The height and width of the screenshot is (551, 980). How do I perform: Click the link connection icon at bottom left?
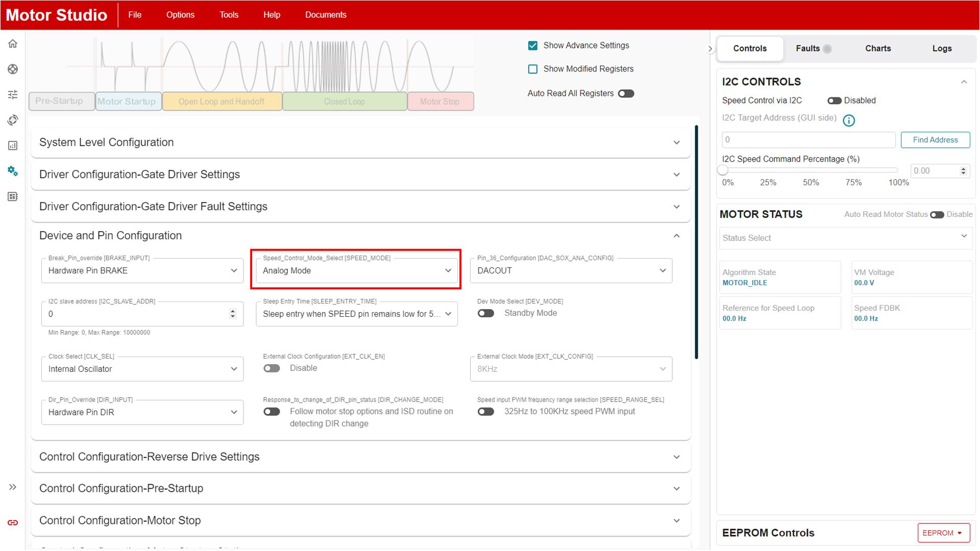coord(13,522)
